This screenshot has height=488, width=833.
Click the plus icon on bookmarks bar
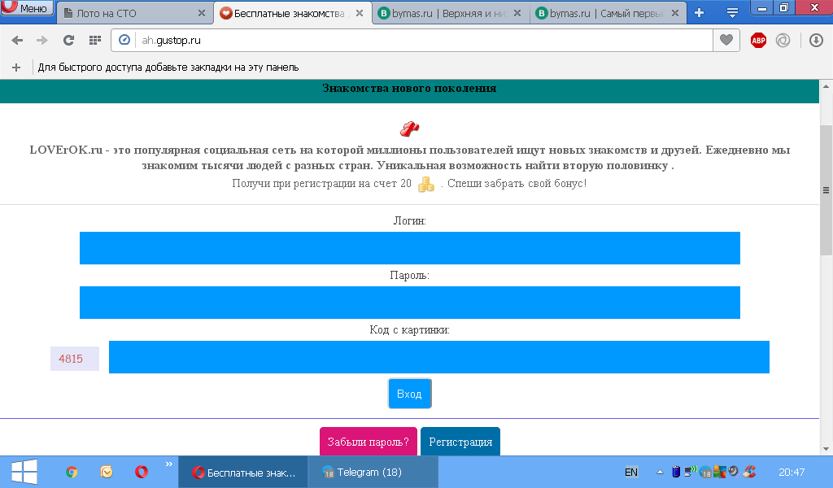16,68
